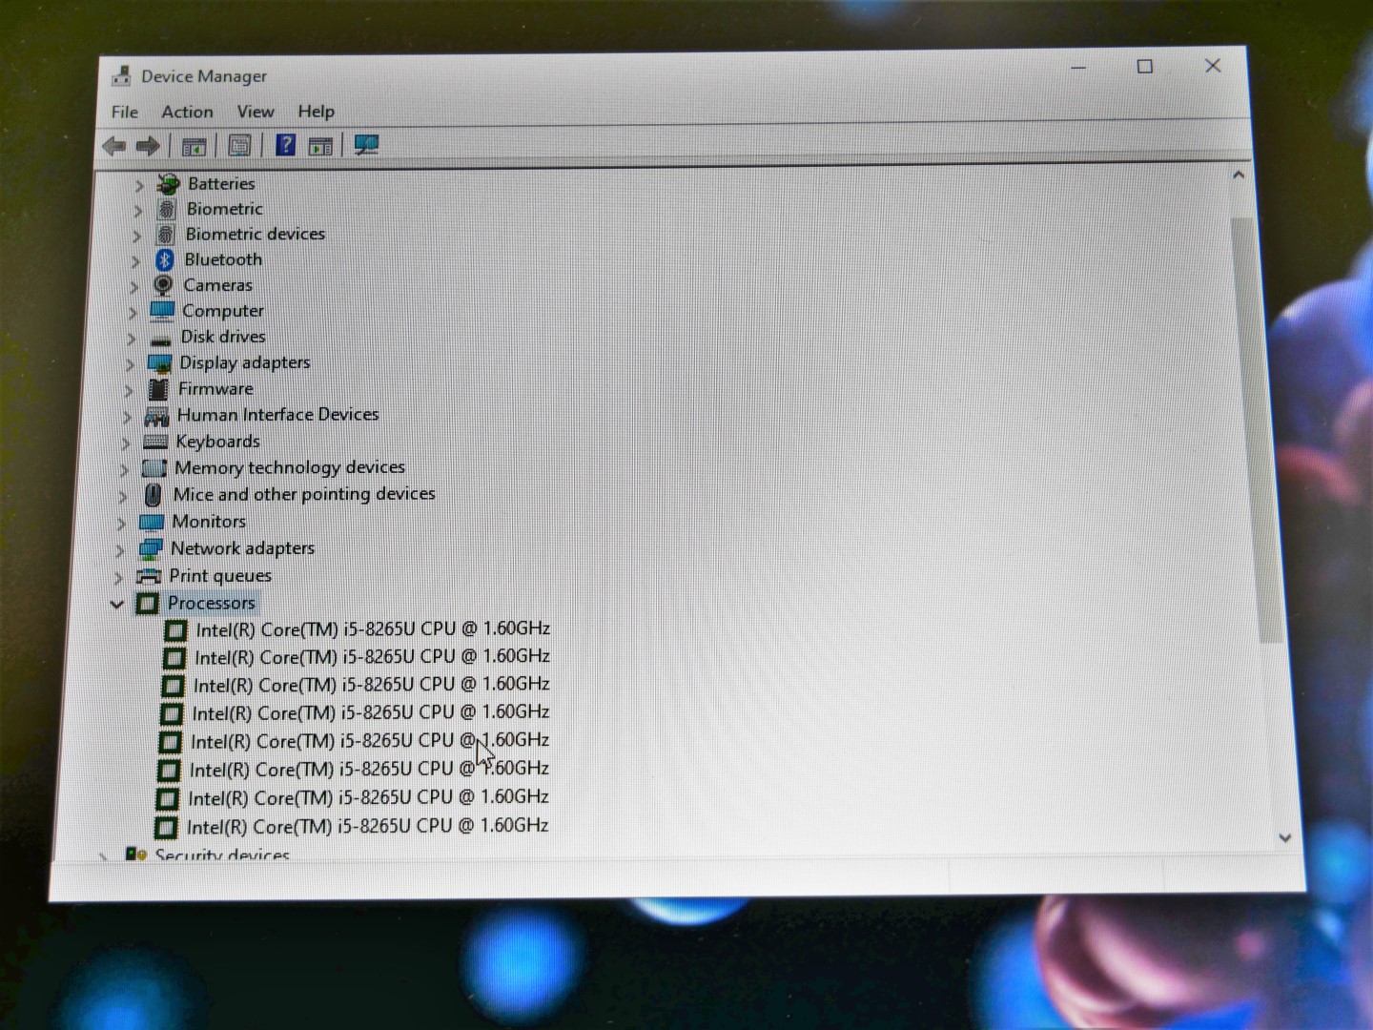
Task: Select the "Memory technology devices" label
Action: tap(290, 467)
